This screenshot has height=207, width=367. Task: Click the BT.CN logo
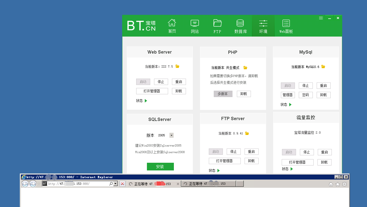tap(141, 26)
